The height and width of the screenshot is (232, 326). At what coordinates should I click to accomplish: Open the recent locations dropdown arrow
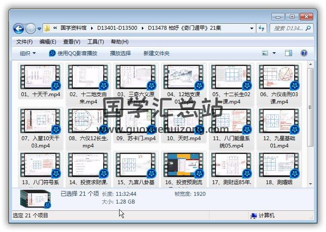click(39, 29)
